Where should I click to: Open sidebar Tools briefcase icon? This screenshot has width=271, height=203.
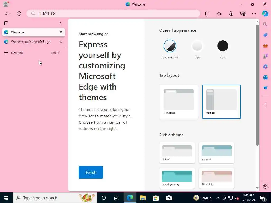pos(265,46)
